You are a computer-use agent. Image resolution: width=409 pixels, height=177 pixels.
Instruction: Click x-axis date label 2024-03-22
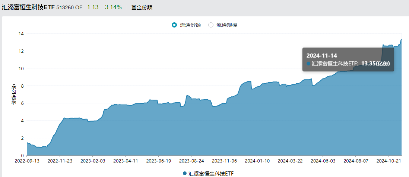tap(289, 161)
